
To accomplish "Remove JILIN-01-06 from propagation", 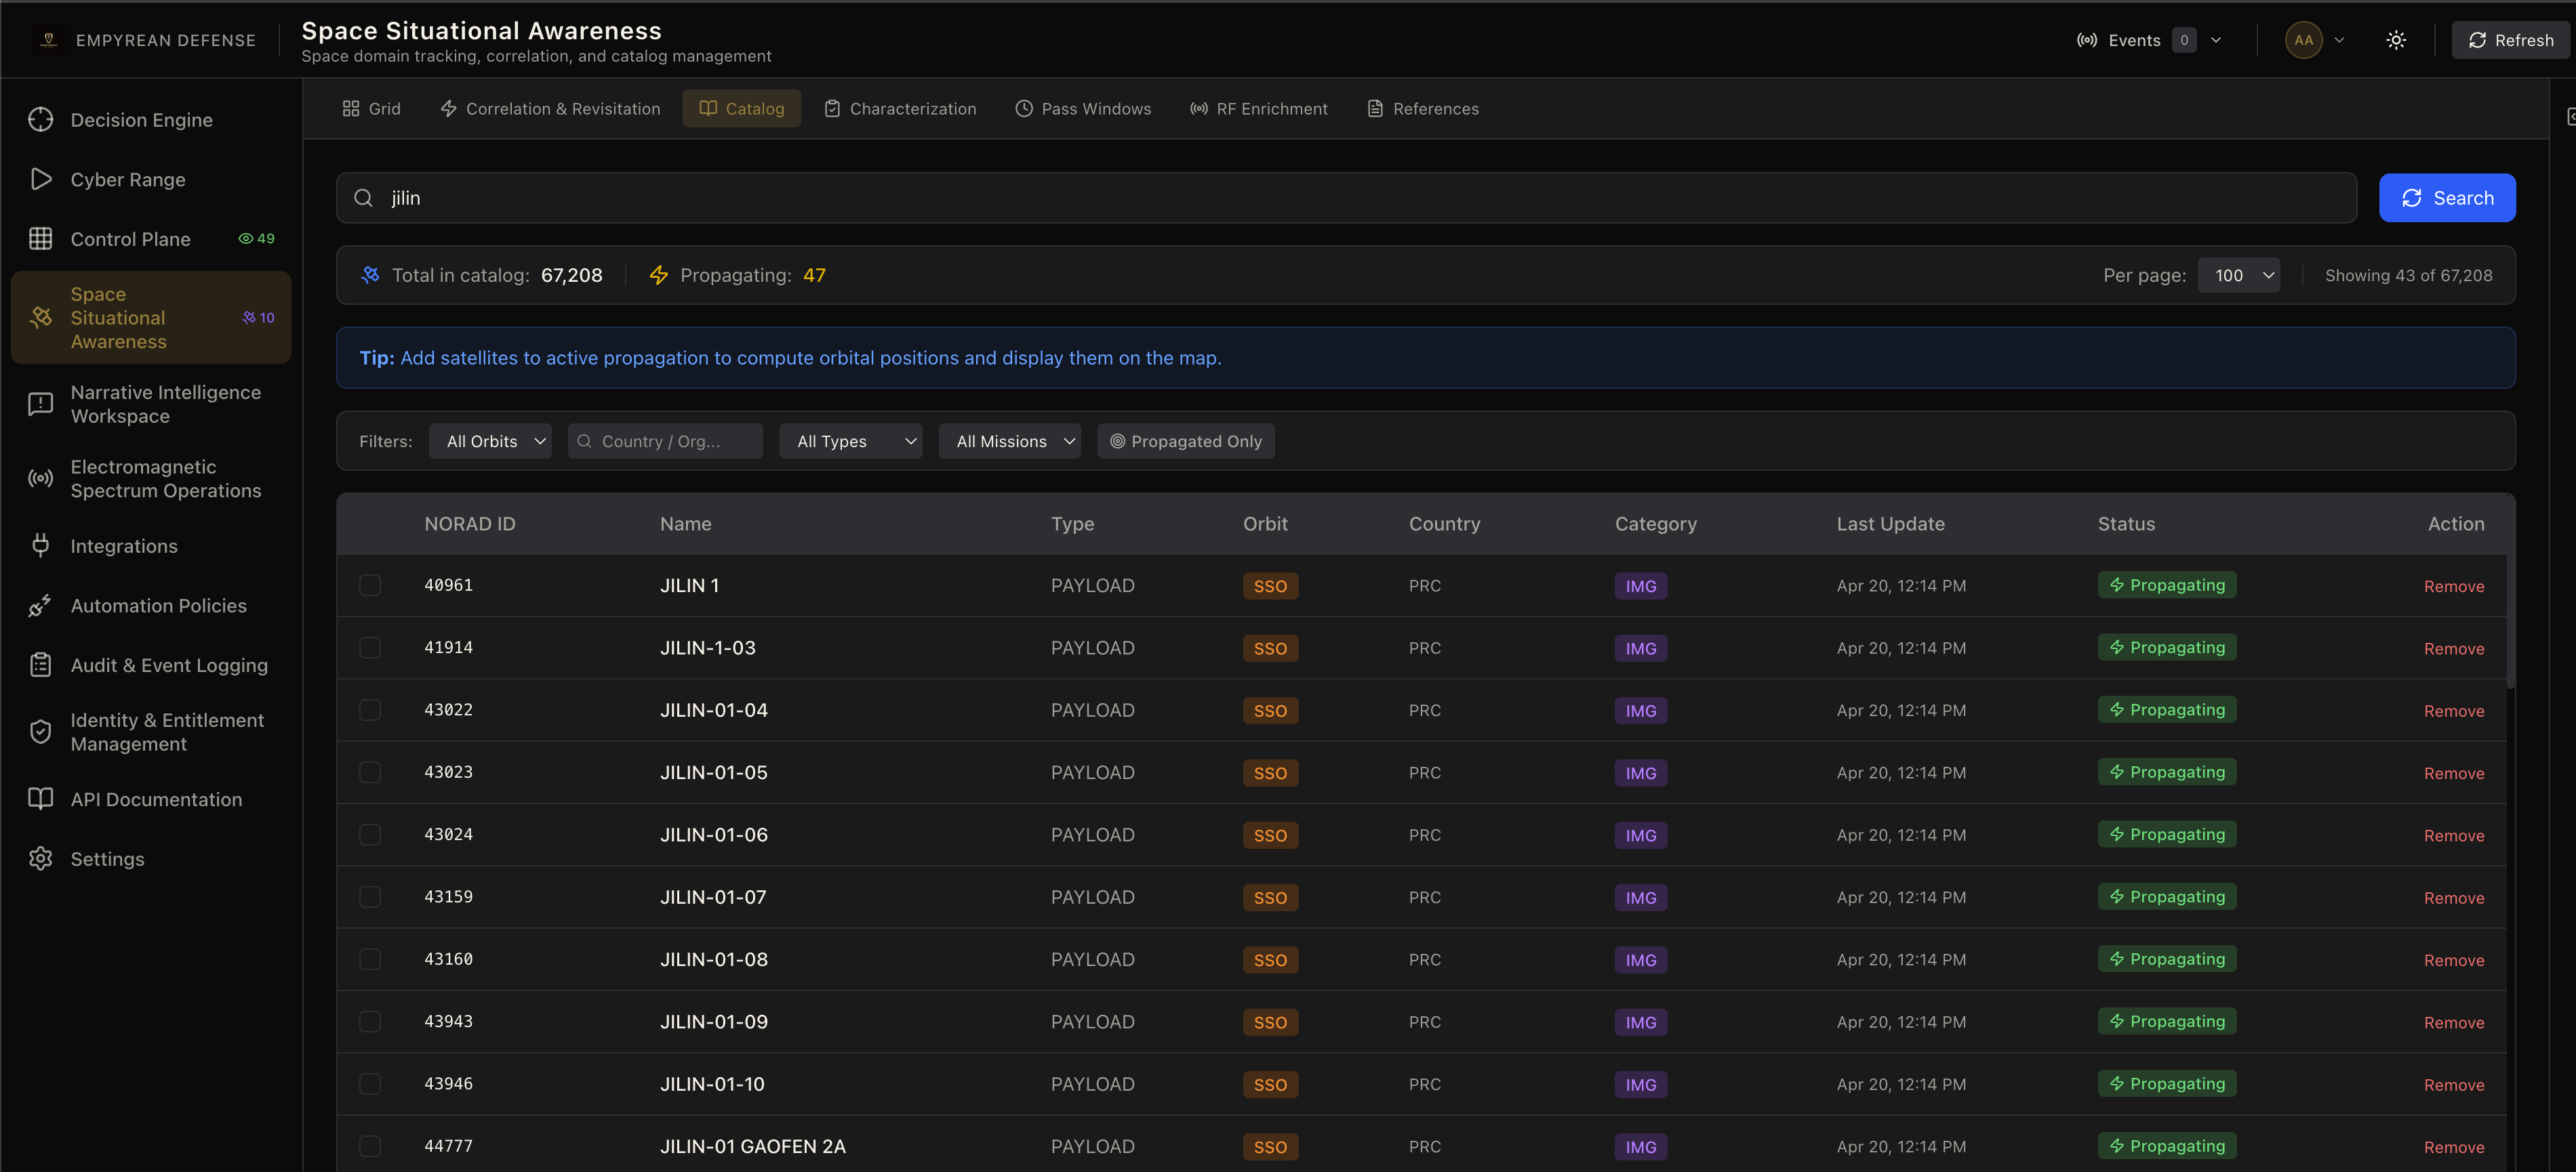I will [x=2453, y=835].
